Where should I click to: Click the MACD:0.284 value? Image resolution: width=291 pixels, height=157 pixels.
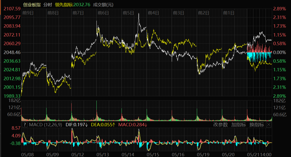(133, 125)
